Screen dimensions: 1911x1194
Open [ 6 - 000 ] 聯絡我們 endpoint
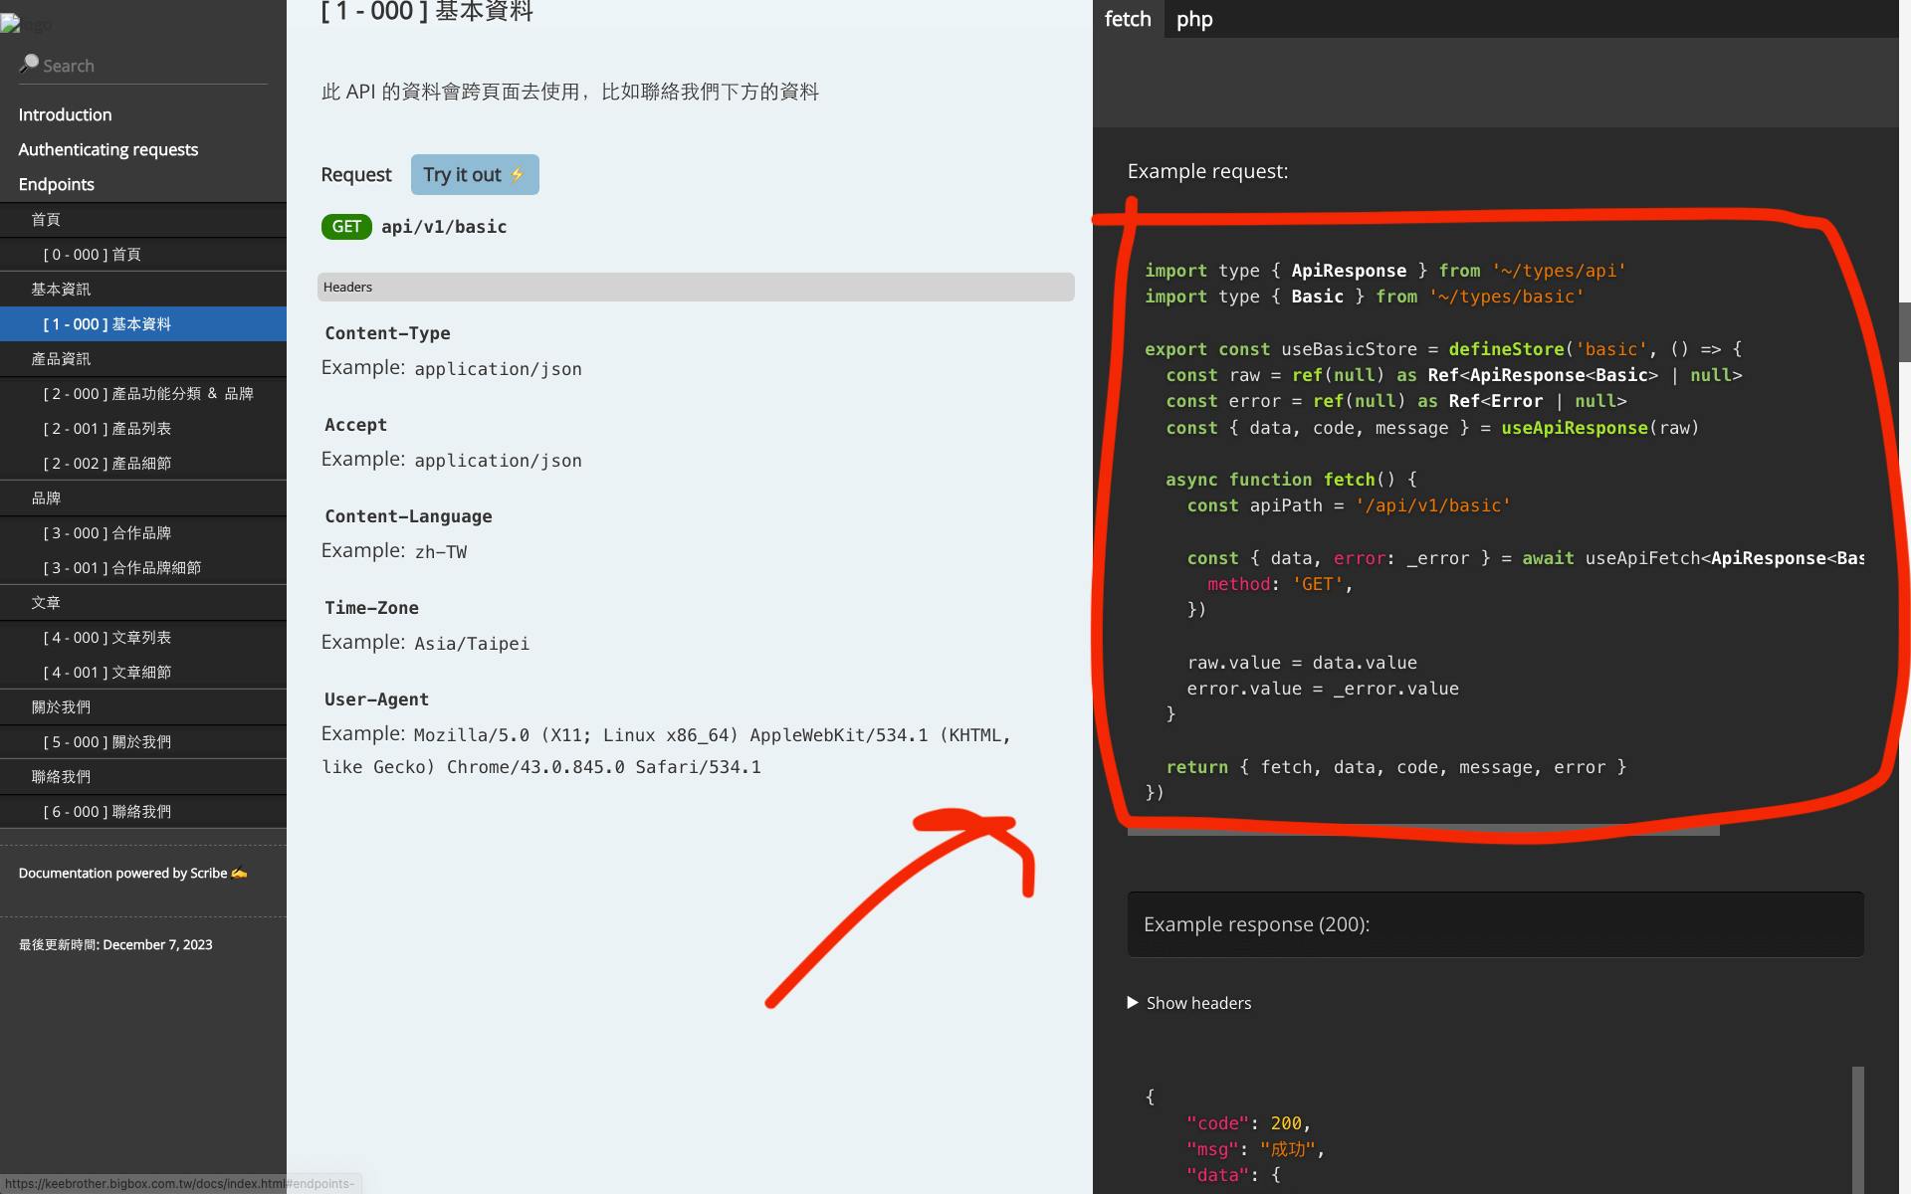click(x=106, y=812)
